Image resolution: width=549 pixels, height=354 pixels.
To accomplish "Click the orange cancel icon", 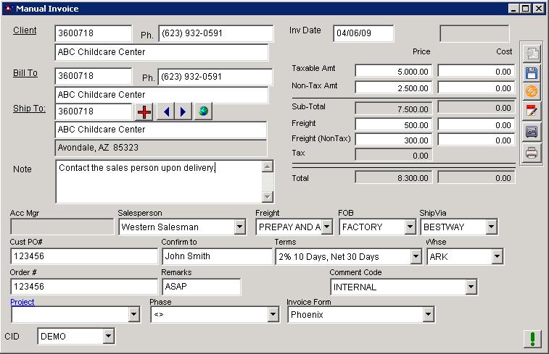I will 532,92.
